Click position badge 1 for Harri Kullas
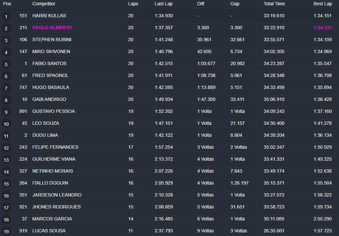This screenshot has height=236, width=339. [x=6, y=16]
